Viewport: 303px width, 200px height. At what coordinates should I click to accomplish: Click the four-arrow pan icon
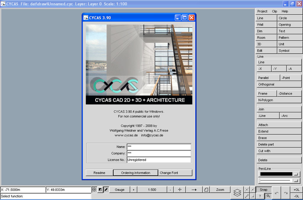(180, 190)
